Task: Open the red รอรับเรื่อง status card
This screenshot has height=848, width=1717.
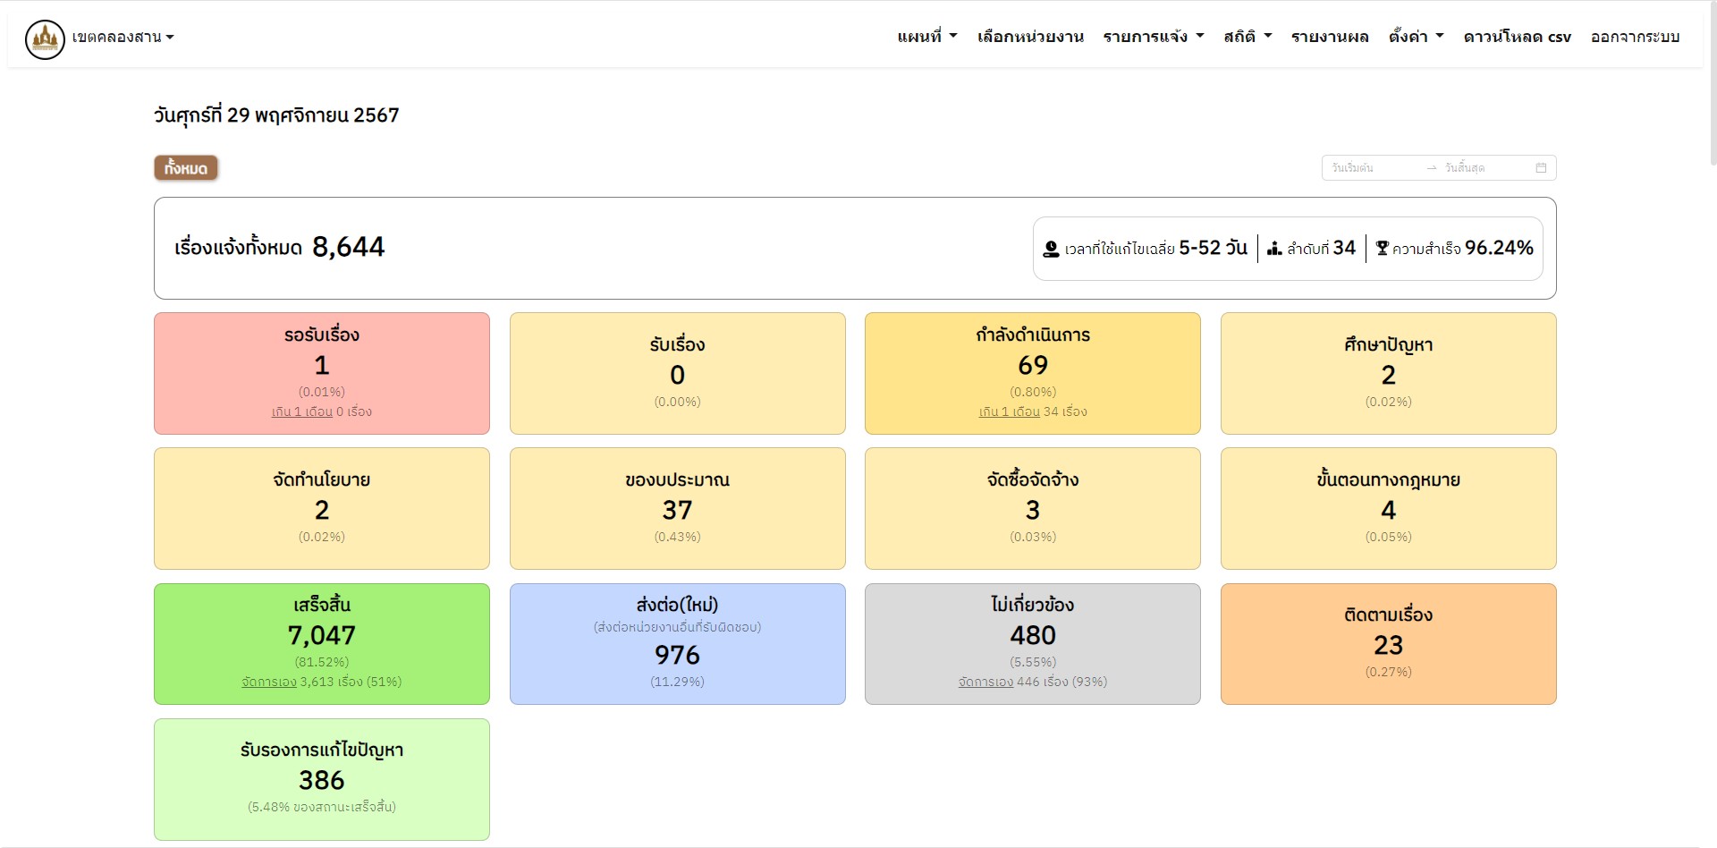Action: click(321, 373)
